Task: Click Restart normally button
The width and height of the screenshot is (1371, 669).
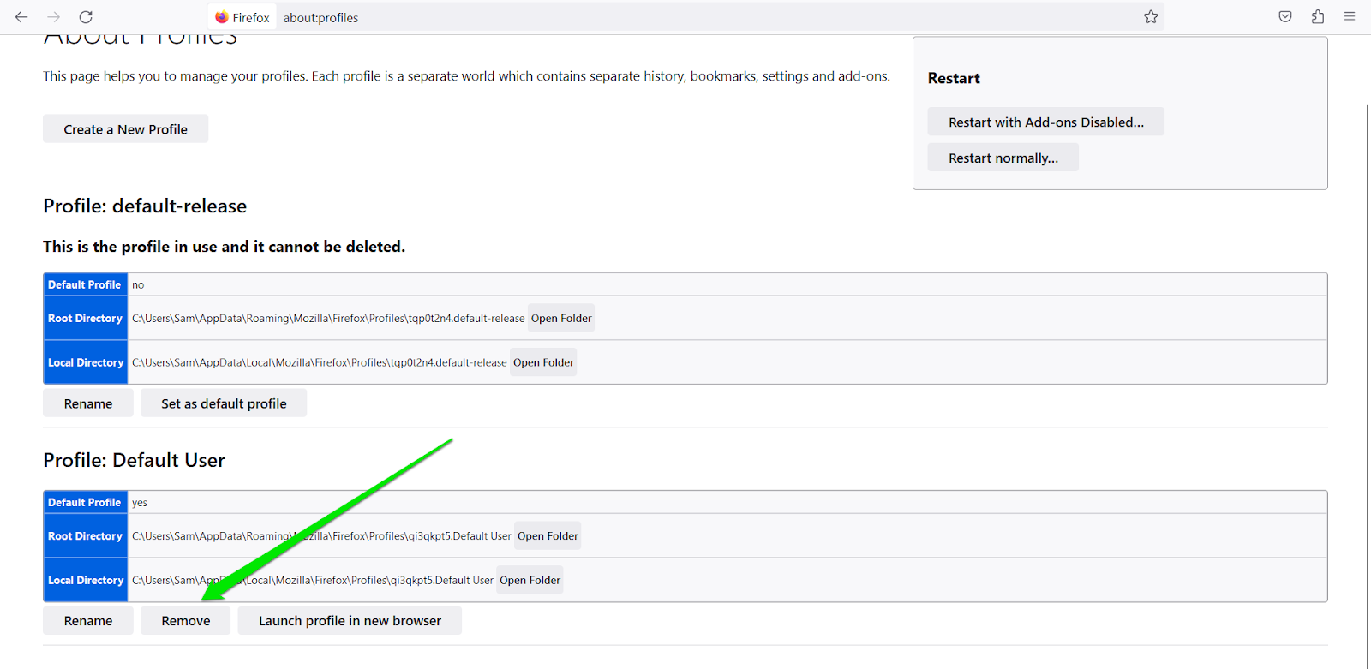Action: (x=1003, y=158)
